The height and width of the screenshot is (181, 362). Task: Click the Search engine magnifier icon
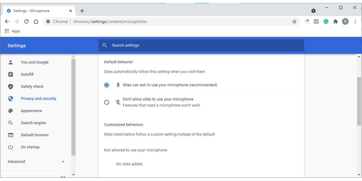pos(11,123)
